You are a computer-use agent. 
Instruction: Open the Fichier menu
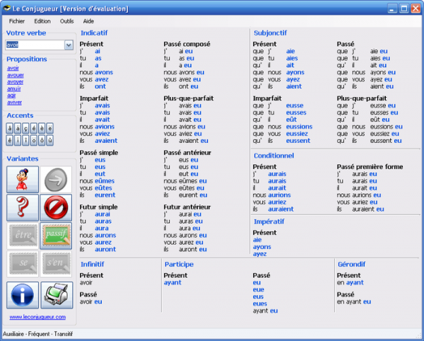click(17, 21)
